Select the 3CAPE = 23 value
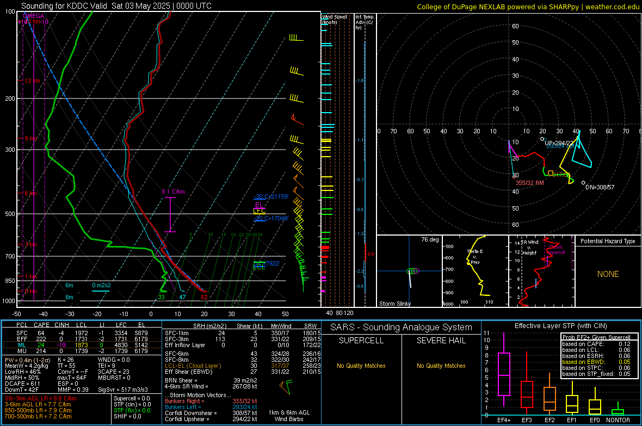This screenshot has width=642, height=426. (113, 372)
